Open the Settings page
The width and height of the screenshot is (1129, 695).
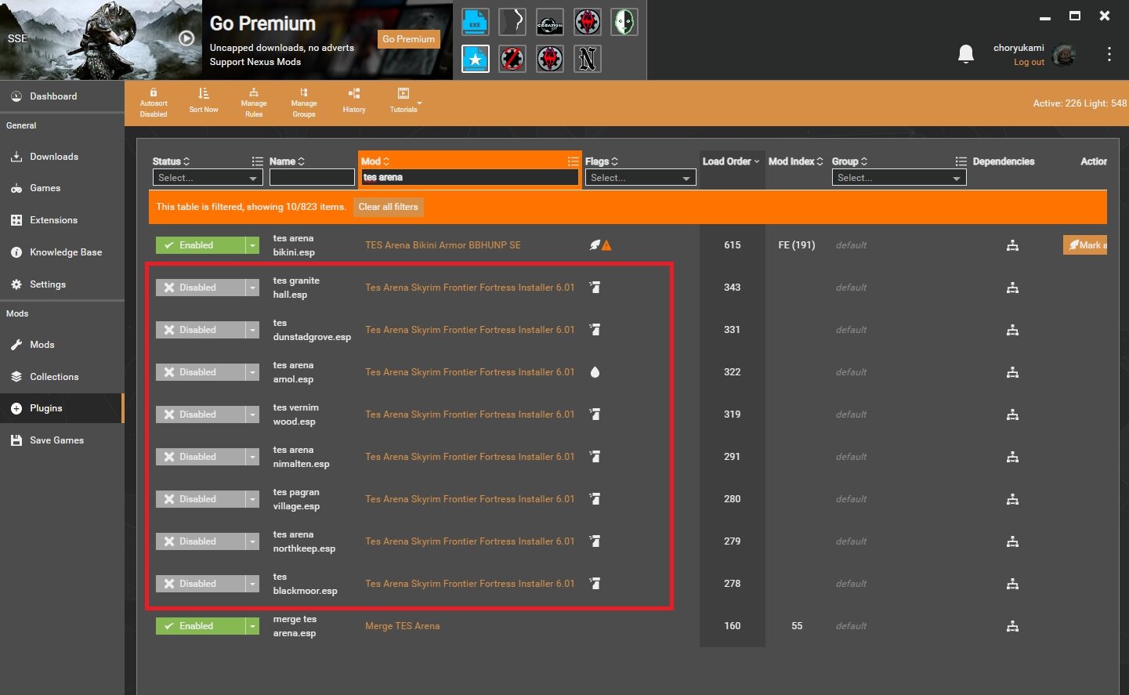[62, 284]
